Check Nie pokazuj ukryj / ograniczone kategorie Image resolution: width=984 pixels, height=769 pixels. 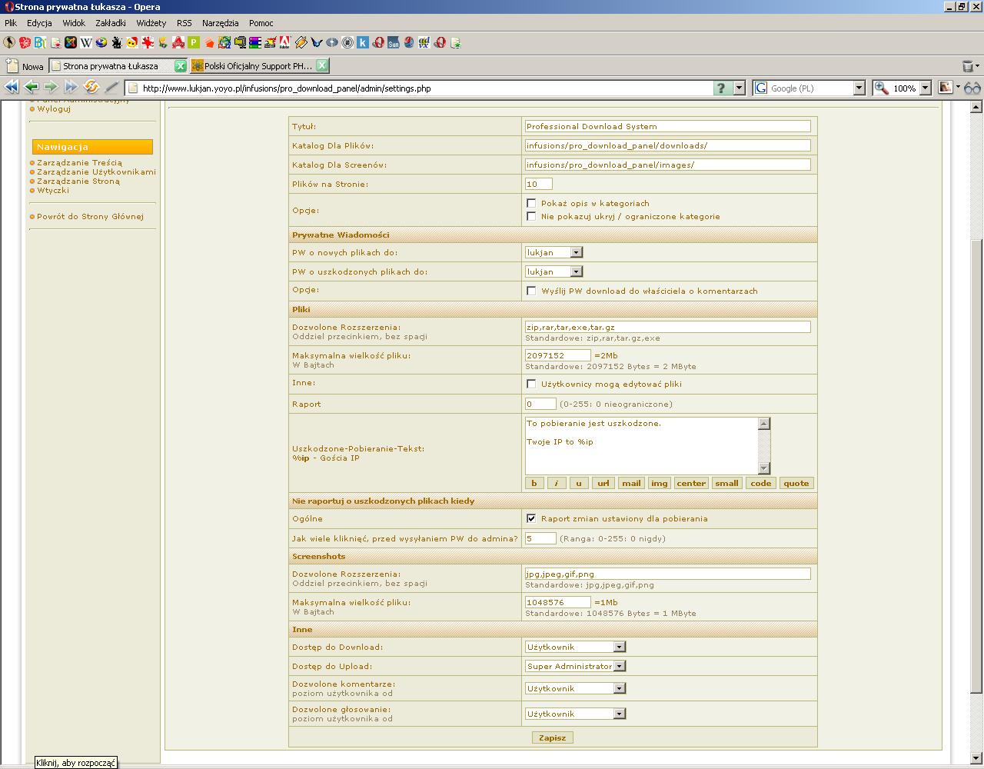(x=531, y=216)
